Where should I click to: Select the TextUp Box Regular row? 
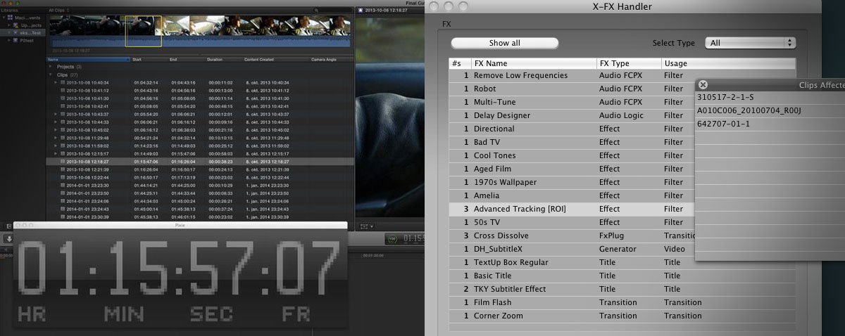coord(622,262)
